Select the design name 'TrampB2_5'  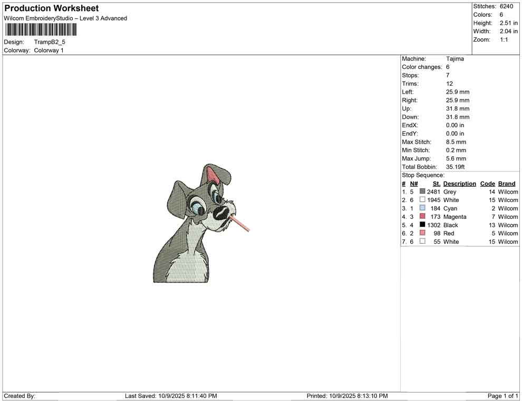[50, 42]
